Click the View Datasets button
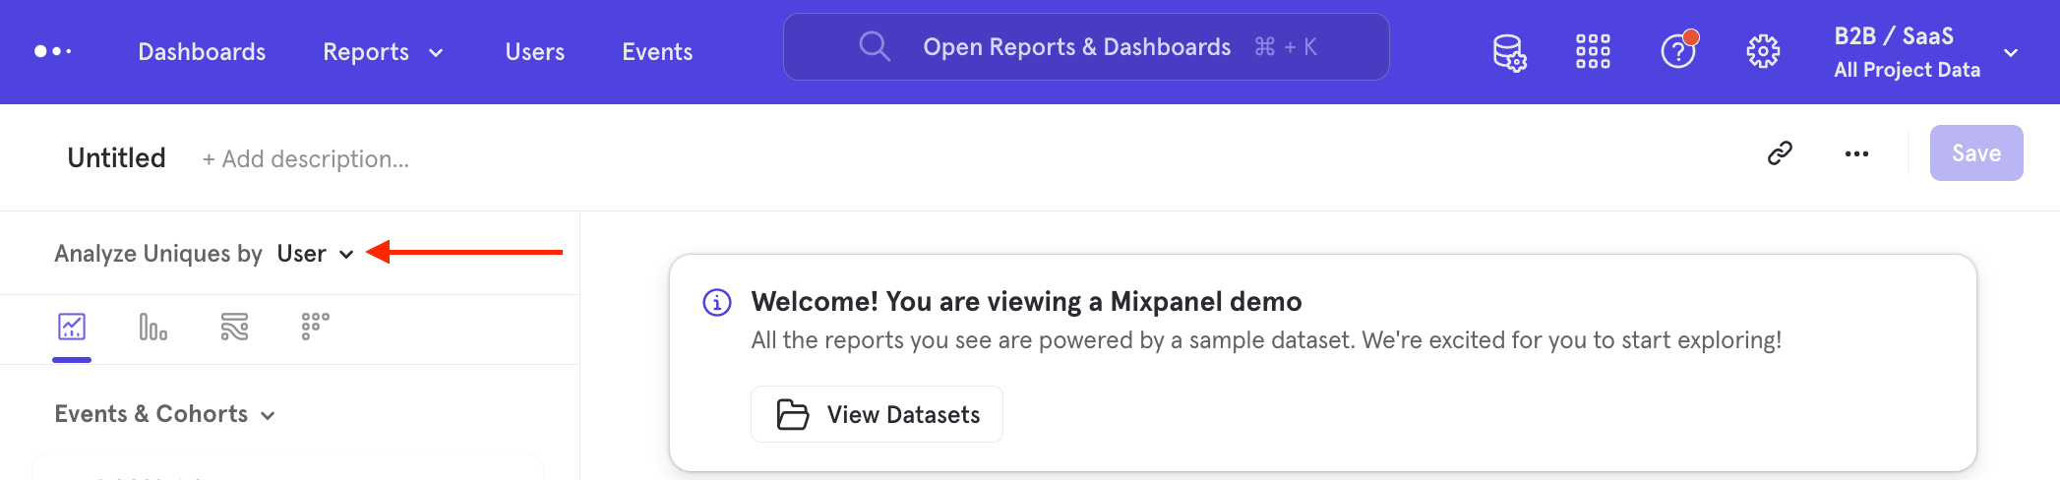Image resolution: width=2060 pixels, height=480 pixels. pyautogui.click(x=877, y=414)
